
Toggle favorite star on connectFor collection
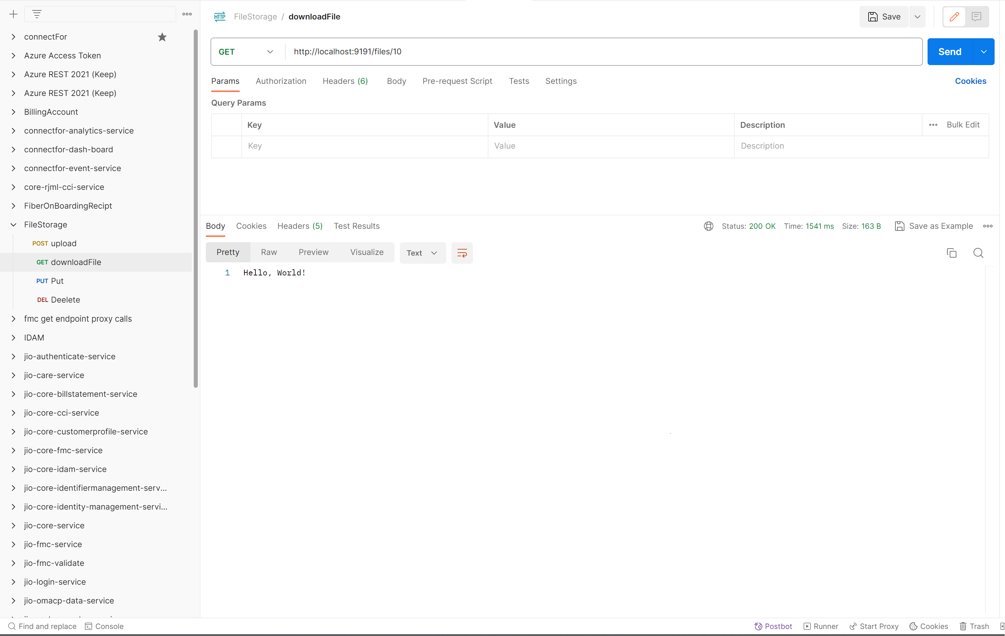162,37
